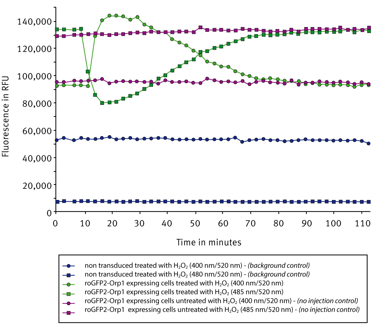The image size is (377, 330).
Task: Click the x-axis tick label 100
Action: 334,223
